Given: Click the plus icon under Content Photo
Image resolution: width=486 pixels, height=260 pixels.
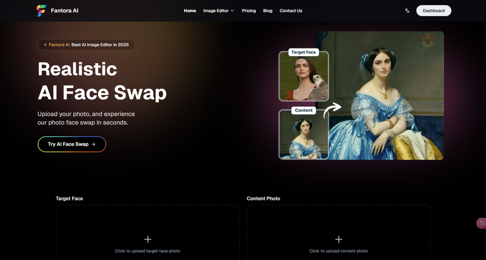Looking at the screenshot, I should [x=338, y=239].
